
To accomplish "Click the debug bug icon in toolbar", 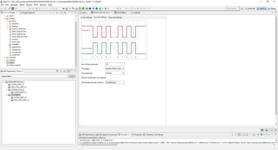I will click(106, 8).
